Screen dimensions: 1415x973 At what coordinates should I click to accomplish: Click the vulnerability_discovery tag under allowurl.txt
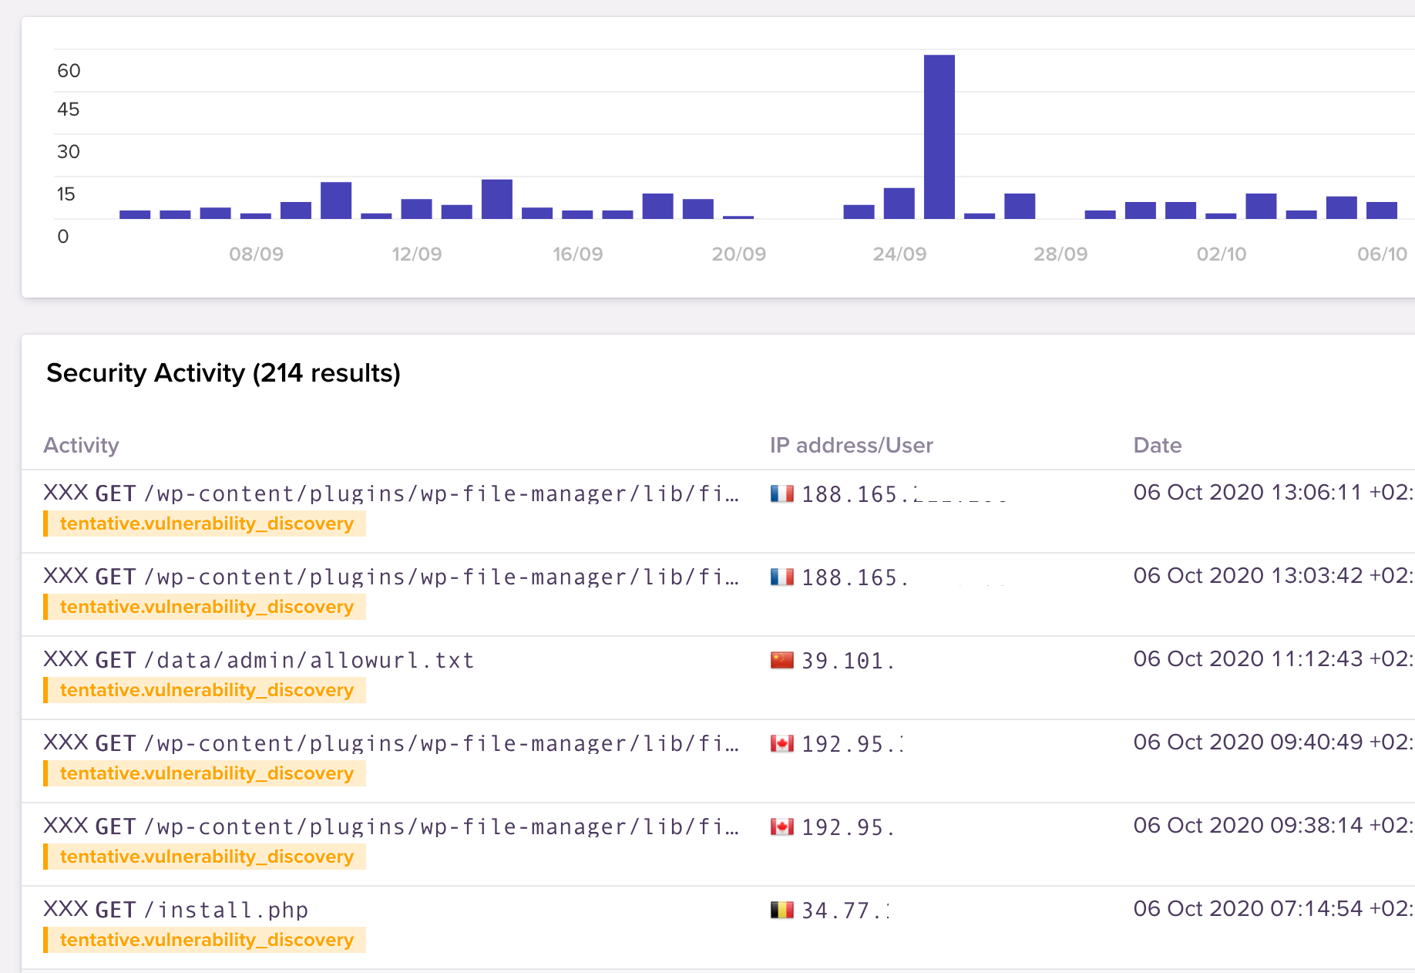[x=205, y=690]
